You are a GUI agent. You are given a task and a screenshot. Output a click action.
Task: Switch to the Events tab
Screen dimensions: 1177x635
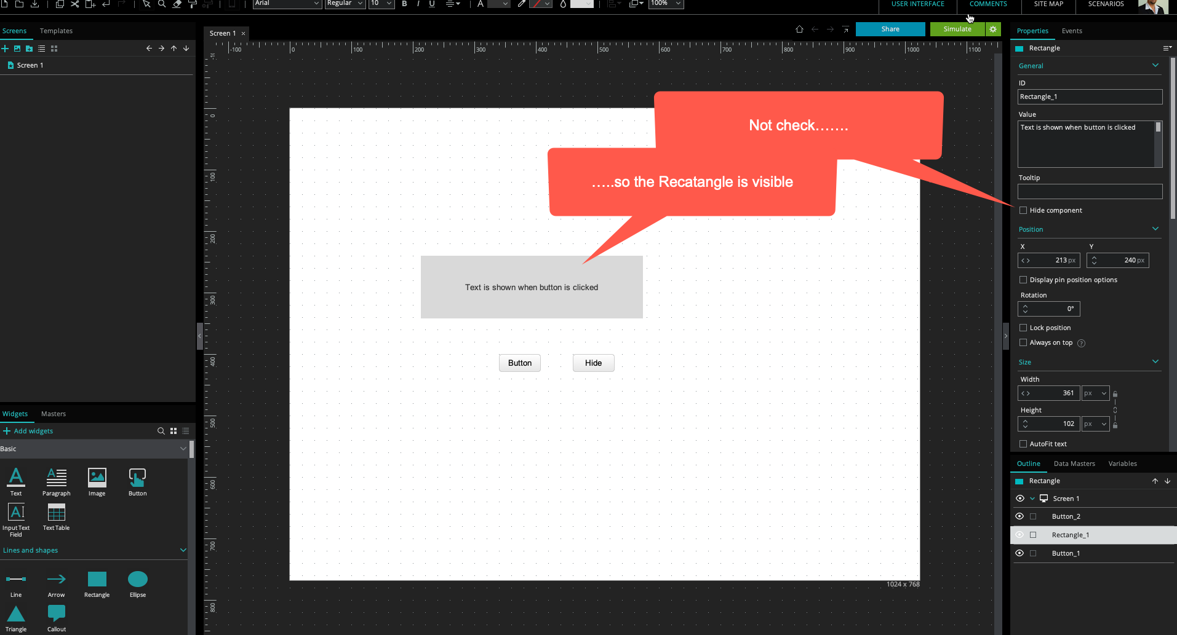pos(1071,31)
